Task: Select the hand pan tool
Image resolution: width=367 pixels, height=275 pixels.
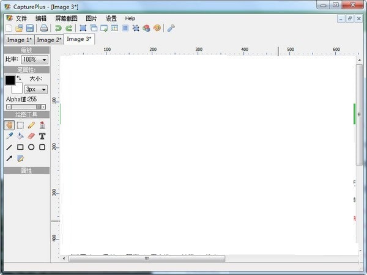Action: tap(9, 125)
